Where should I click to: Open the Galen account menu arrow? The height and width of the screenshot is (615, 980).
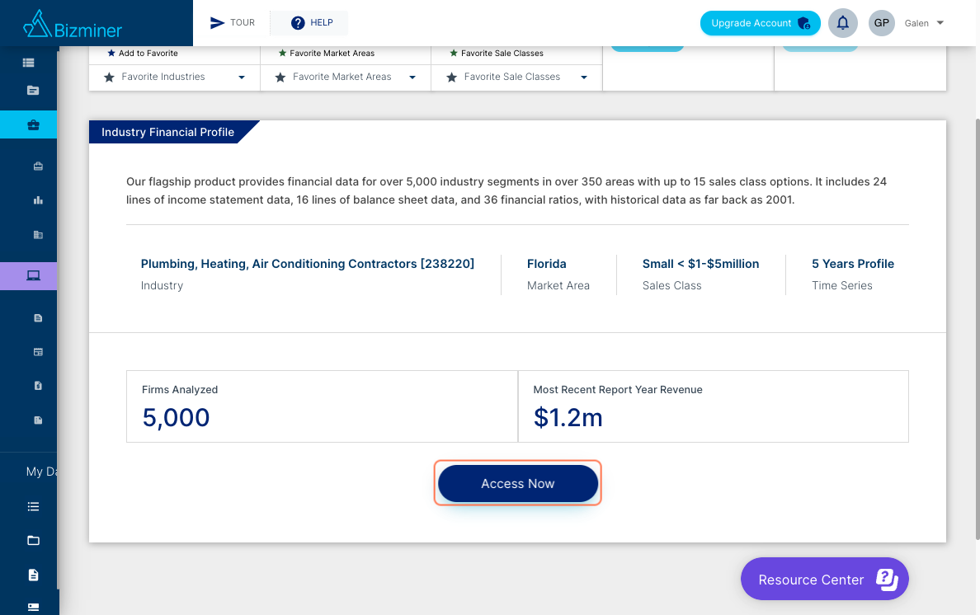pyautogui.click(x=940, y=23)
